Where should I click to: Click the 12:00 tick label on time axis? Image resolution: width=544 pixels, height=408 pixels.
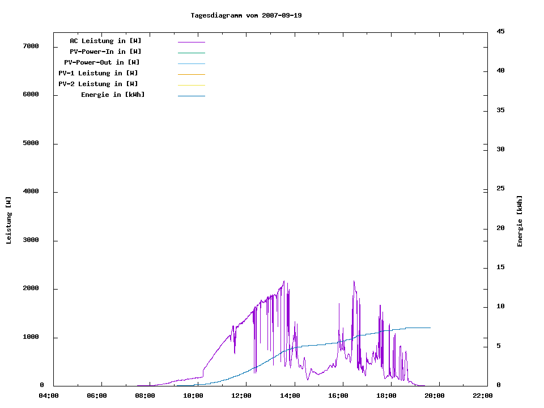(242, 396)
